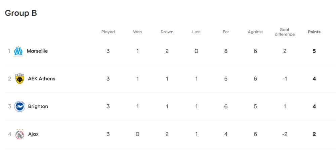Click the Played column header
This screenshot has height=154, width=336.
pos(108,32)
